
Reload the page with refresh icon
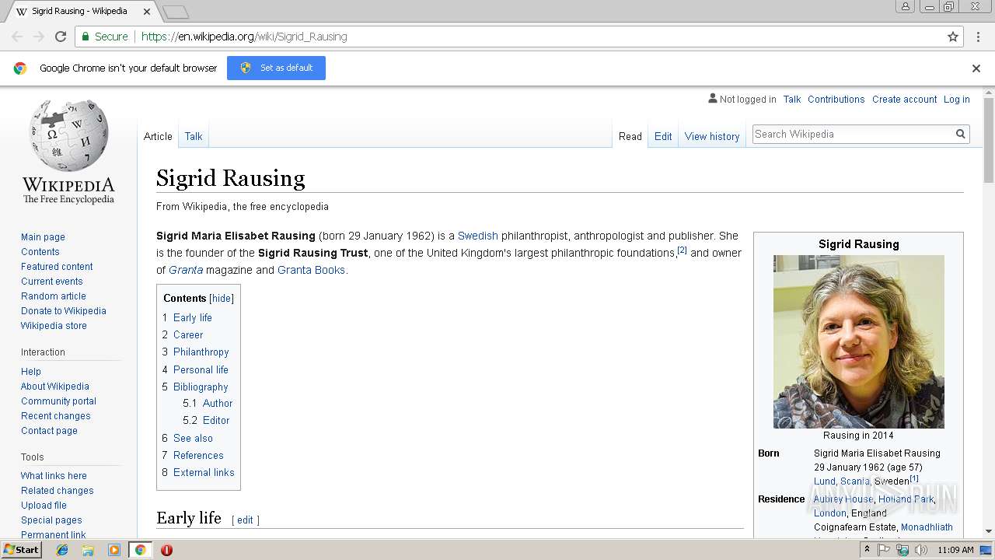61,37
